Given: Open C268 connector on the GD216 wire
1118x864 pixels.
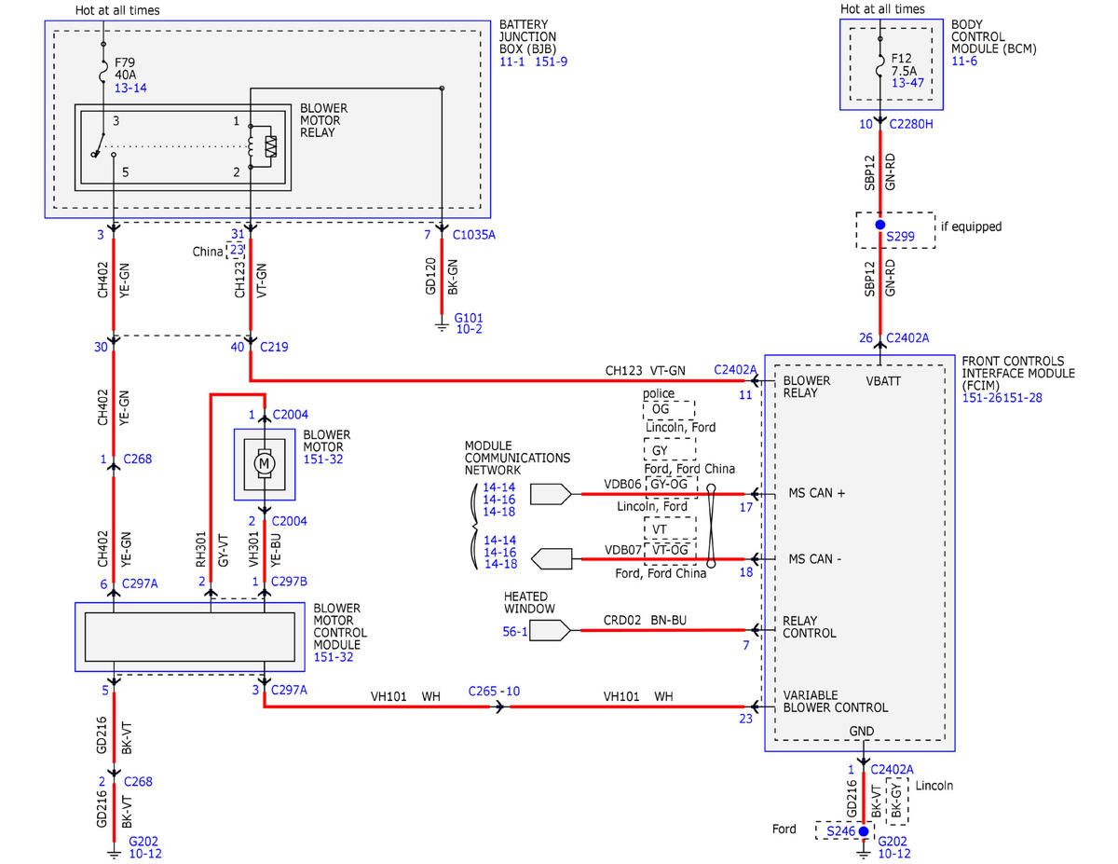Looking at the screenshot, I should [x=138, y=782].
